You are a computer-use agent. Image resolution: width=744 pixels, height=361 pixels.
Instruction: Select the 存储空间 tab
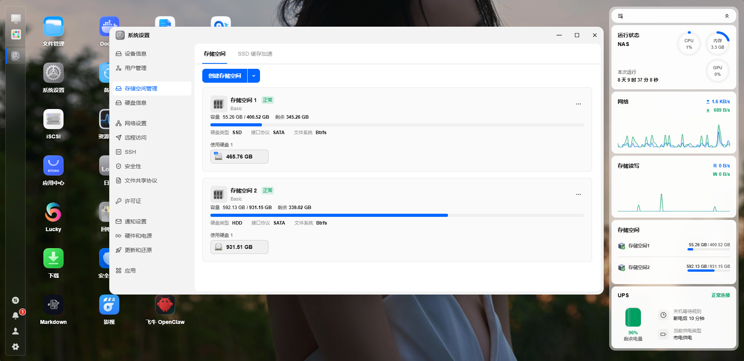tap(215, 54)
